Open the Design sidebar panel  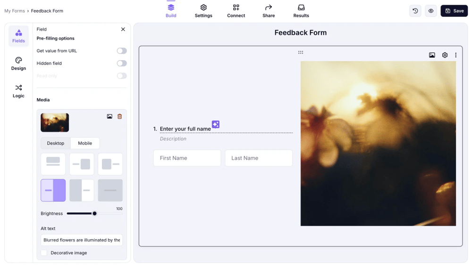(18, 64)
